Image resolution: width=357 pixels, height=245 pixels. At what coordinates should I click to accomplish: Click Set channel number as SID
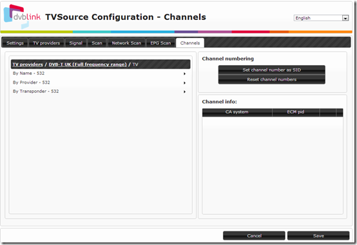click(272, 70)
